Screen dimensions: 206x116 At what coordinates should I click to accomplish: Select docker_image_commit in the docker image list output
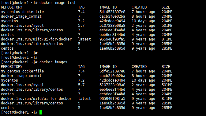point(21,16)
